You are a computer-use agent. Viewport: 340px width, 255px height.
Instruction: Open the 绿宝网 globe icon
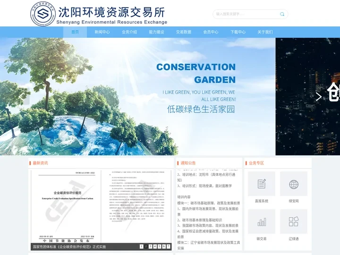click(x=294, y=184)
